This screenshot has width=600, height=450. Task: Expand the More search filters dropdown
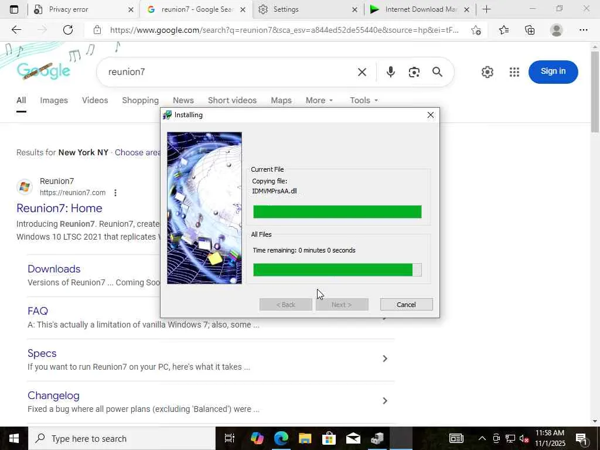319,100
